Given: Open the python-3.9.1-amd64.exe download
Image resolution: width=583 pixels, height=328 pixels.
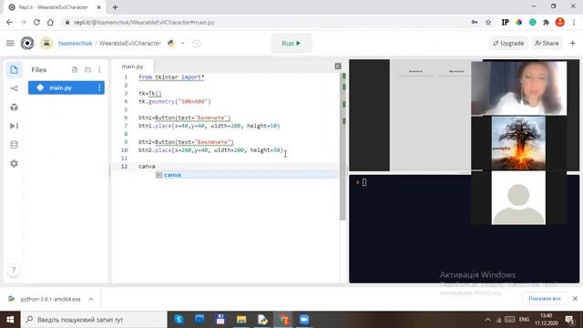Looking at the screenshot, I should (50, 299).
